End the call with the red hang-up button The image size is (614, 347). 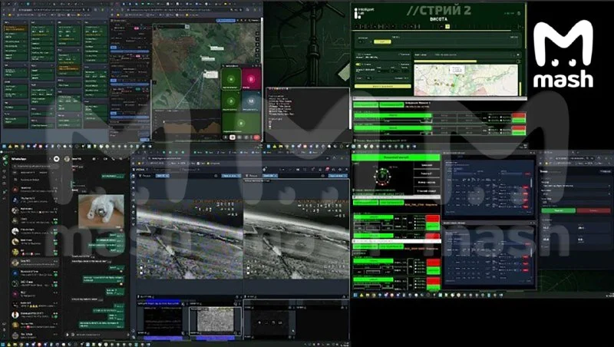tap(256, 137)
